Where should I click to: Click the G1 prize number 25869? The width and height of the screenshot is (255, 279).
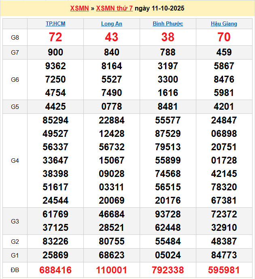pos(55,255)
